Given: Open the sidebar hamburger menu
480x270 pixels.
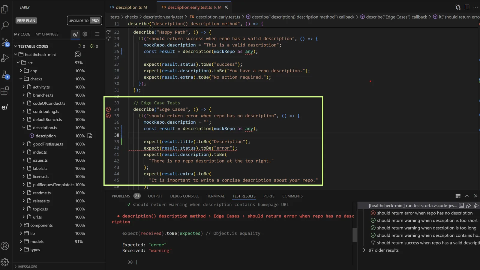Looking at the screenshot, I should 97,34.
